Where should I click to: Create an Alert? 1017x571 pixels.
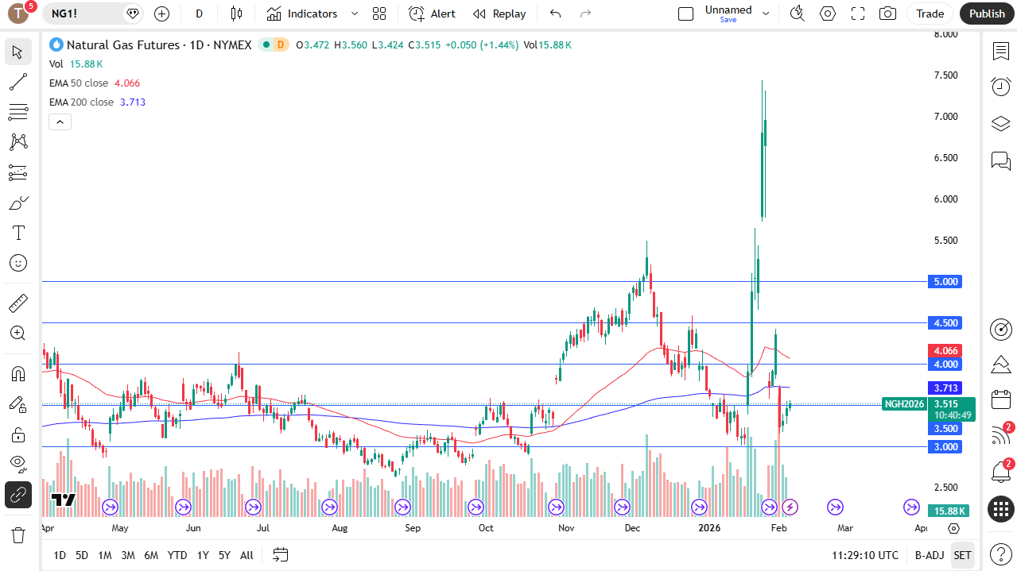point(433,14)
